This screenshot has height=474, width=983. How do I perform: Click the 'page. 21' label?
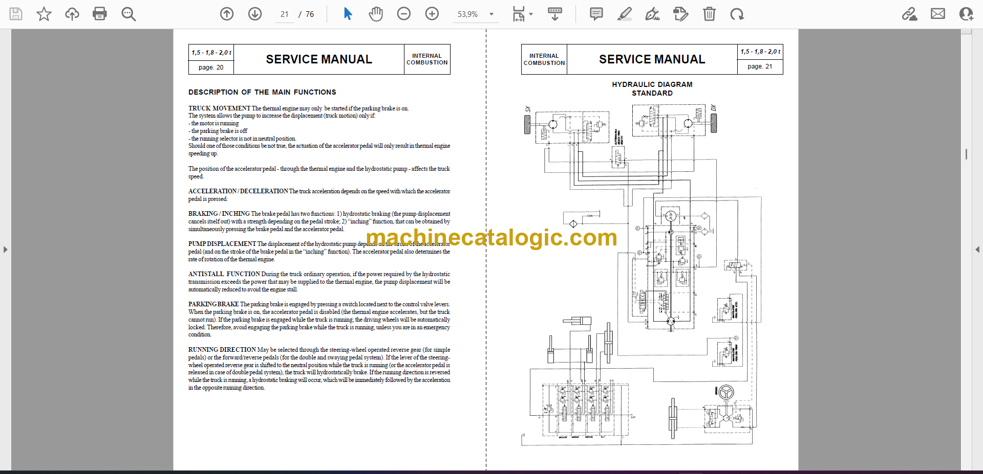[x=760, y=66]
